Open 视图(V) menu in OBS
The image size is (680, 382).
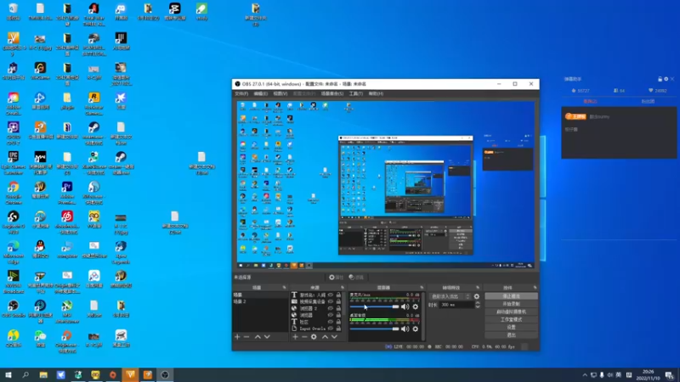(x=280, y=93)
